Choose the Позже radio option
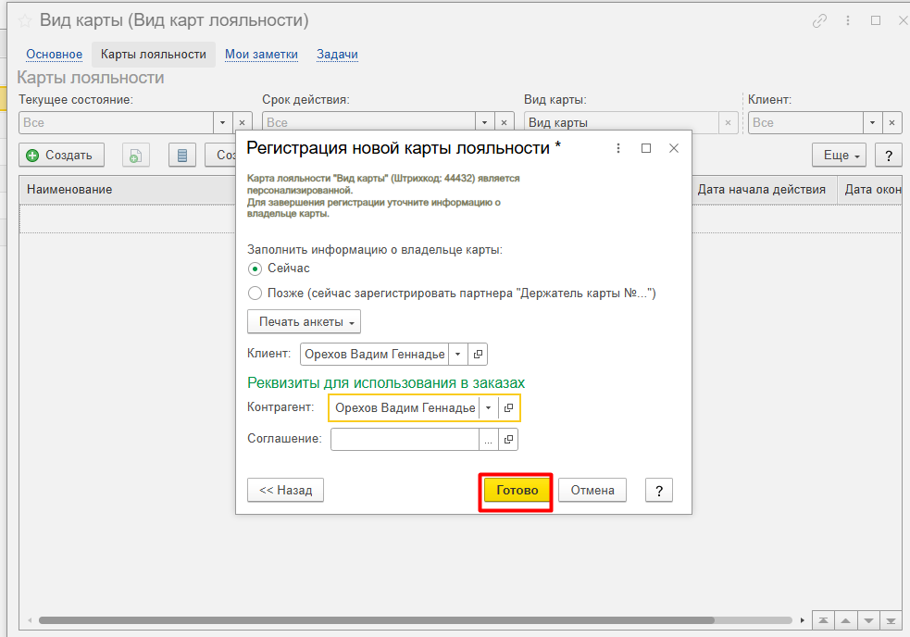910x637 pixels. [x=256, y=294]
